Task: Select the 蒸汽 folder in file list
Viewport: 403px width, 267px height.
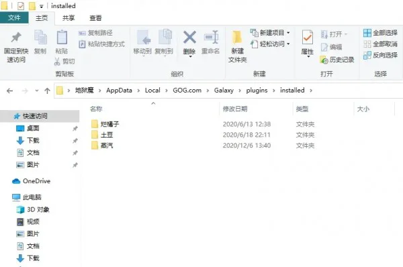Action: coord(106,146)
